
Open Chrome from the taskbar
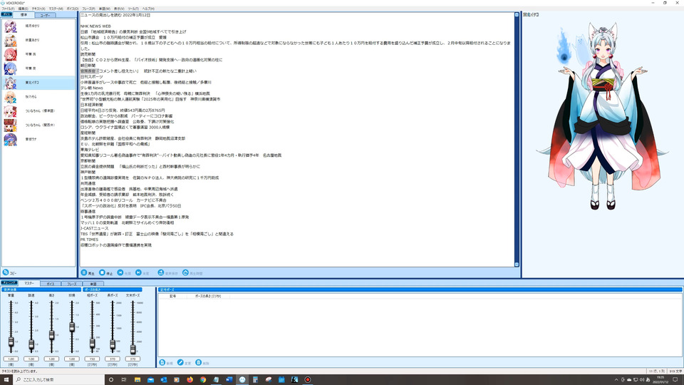click(x=203, y=380)
